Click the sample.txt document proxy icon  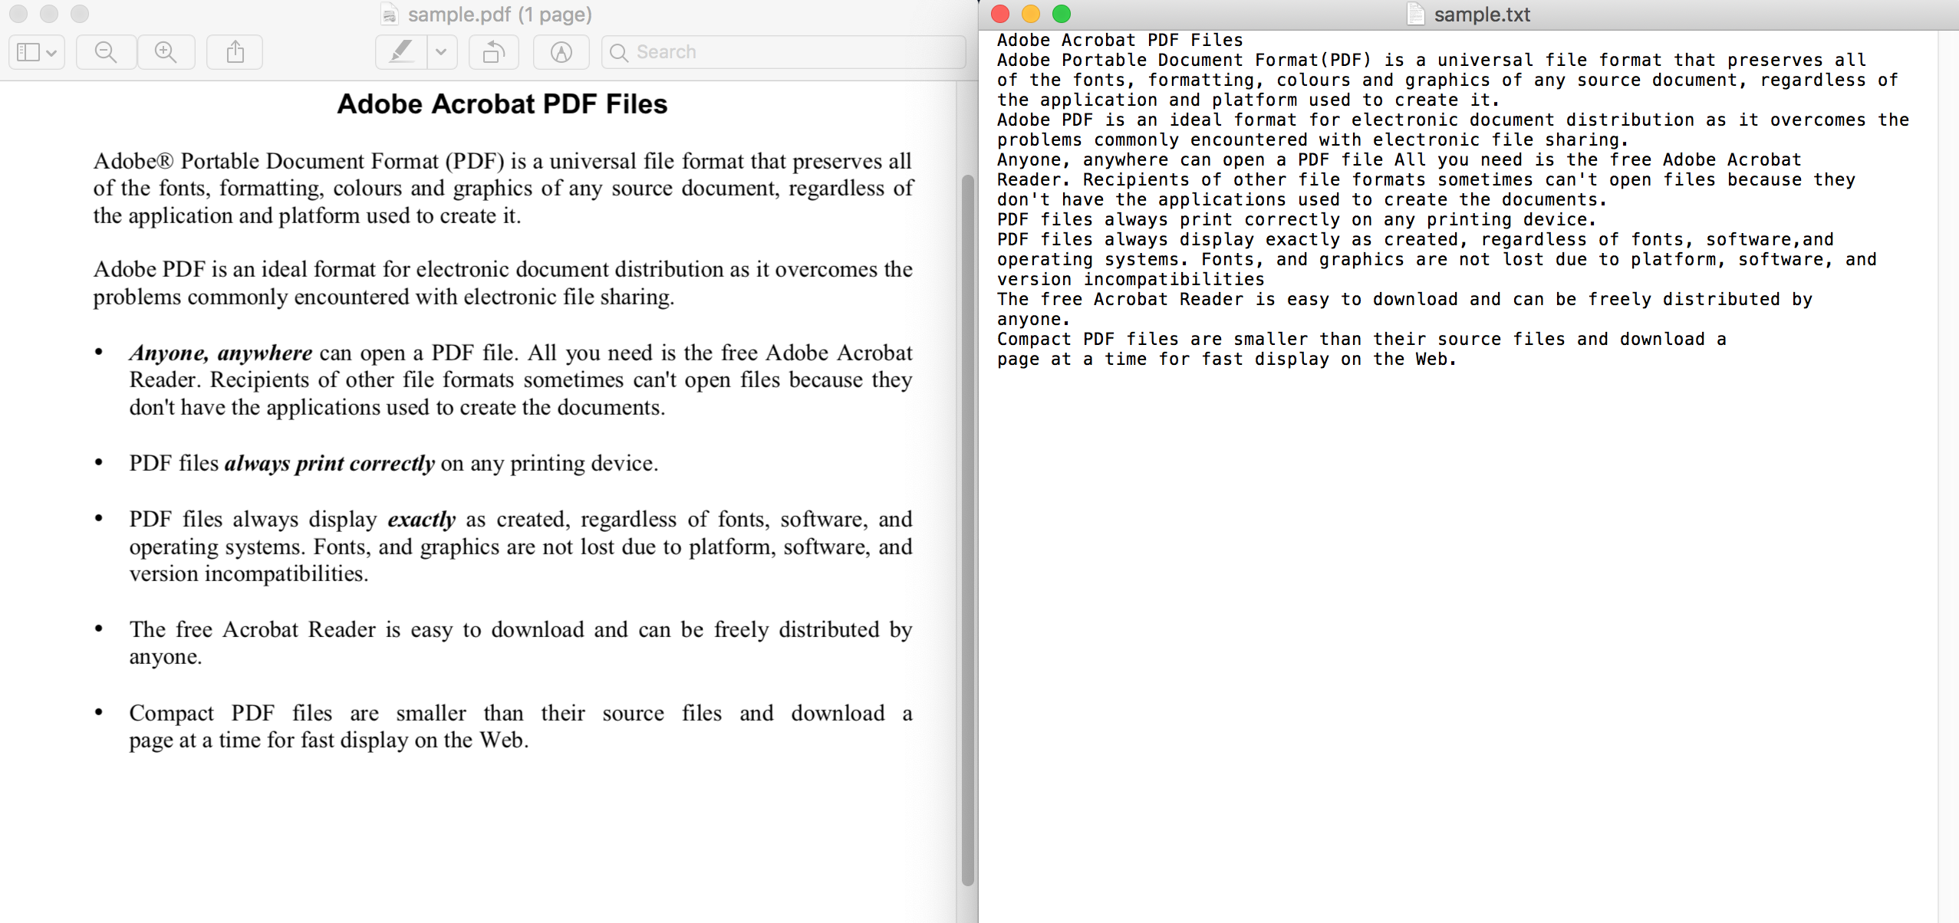tap(1416, 15)
